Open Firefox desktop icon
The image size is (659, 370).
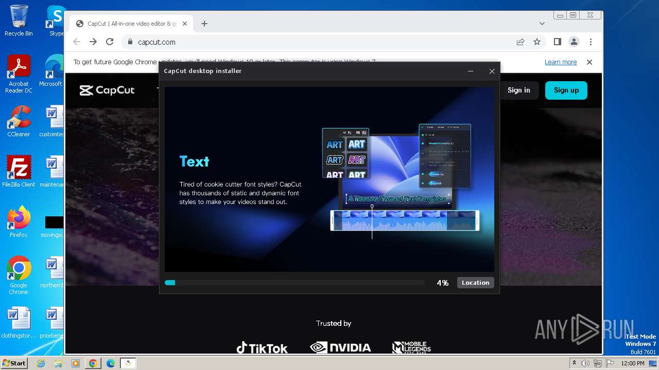19,222
